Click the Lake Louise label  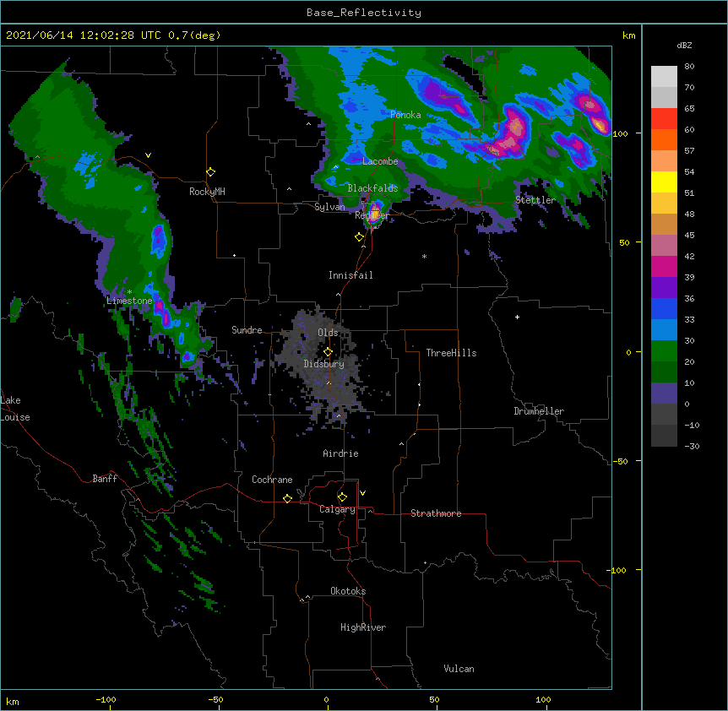pyautogui.click(x=15, y=409)
